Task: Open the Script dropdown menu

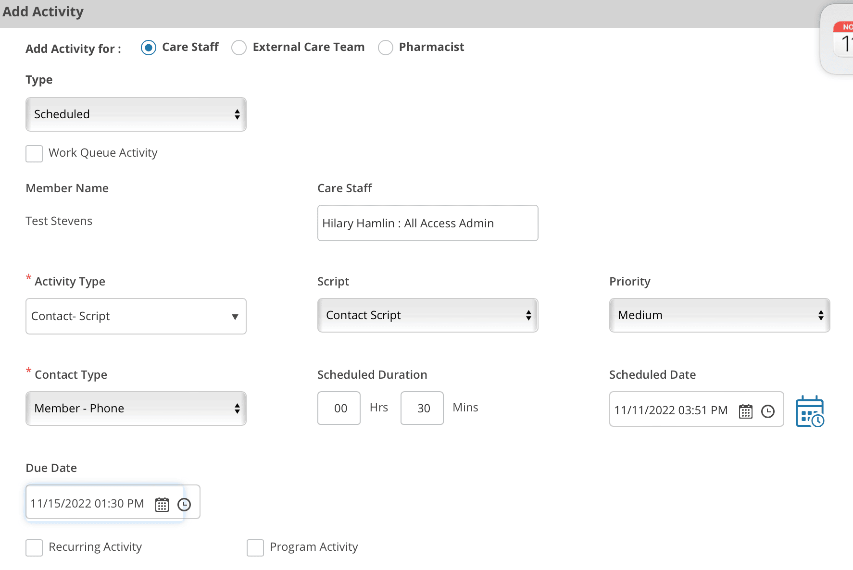Action: [x=427, y=315]
